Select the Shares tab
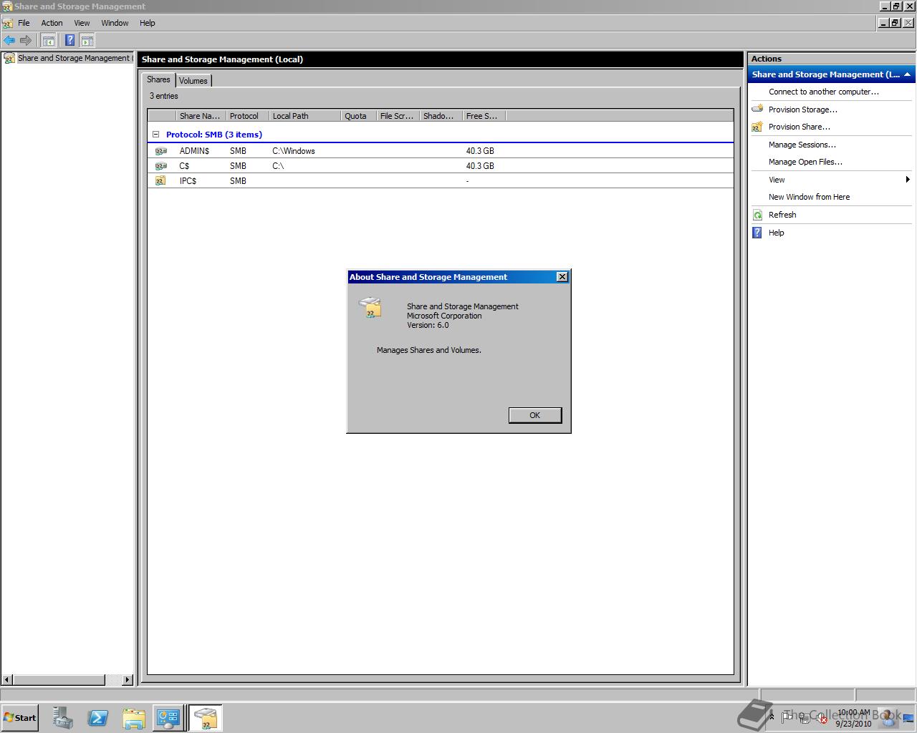The width and height of the screenshot is (917, 733). pos(158,79)
